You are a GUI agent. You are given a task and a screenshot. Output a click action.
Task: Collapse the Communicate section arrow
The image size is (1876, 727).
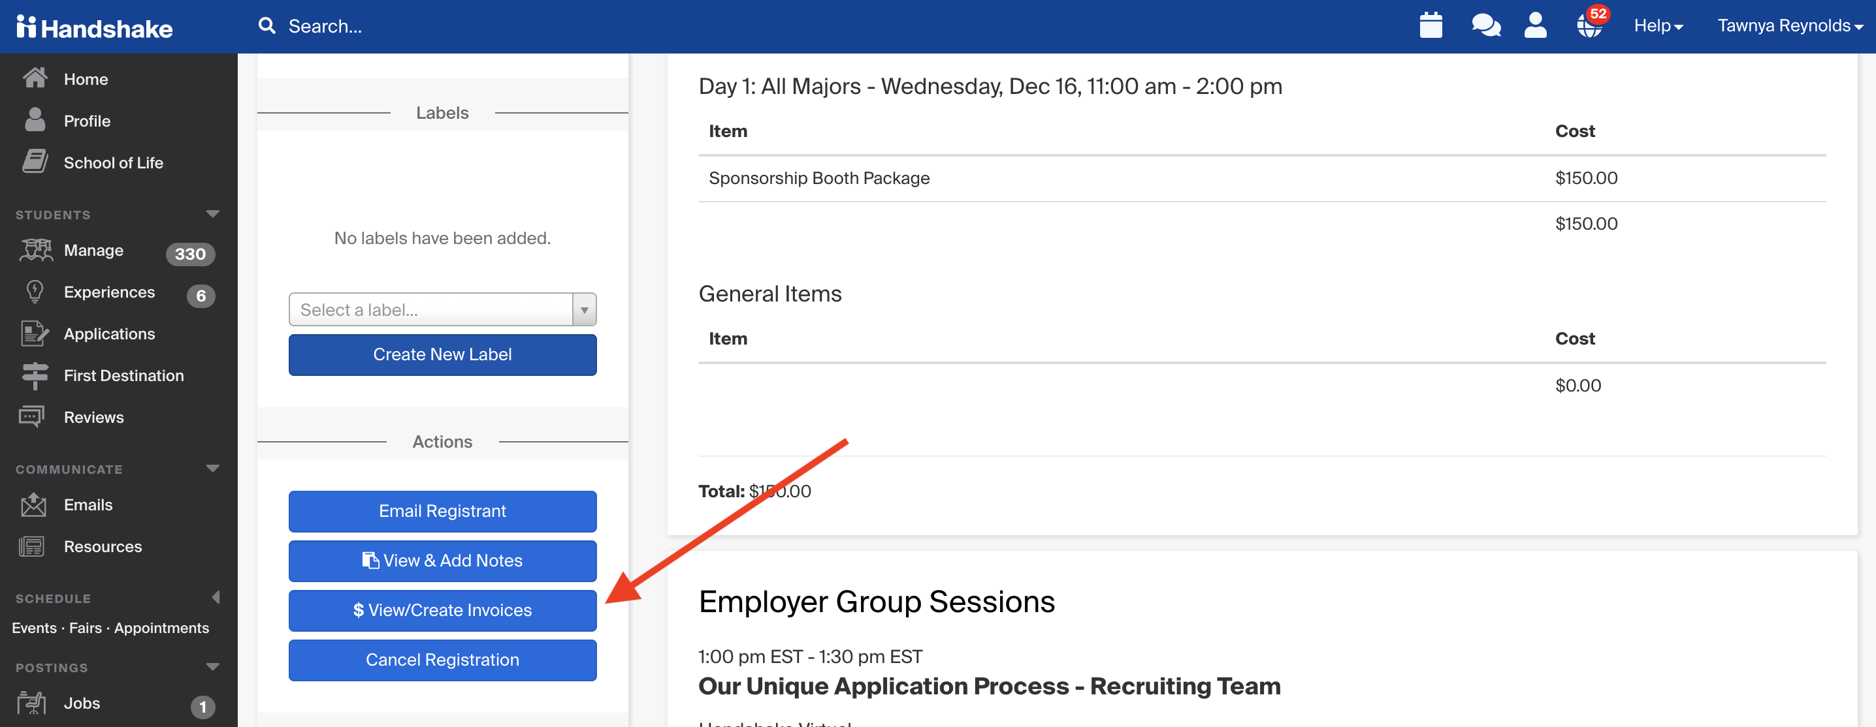213,469
